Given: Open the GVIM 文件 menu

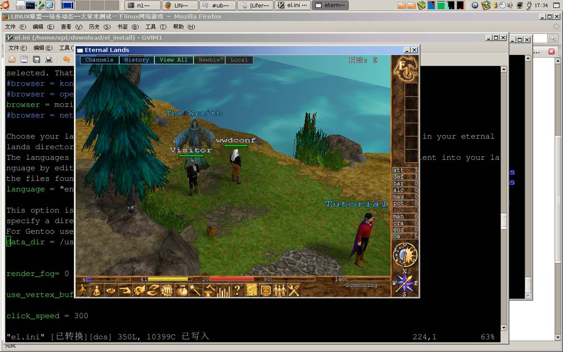Looking at the screenshot, I should (18, 48).
